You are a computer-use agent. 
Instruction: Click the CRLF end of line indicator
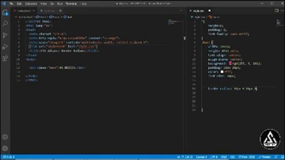tap(224, 157)
